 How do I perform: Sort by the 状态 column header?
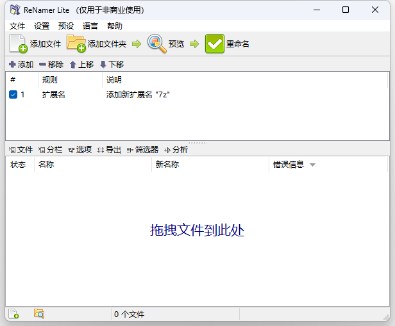[x=20, y=165]
